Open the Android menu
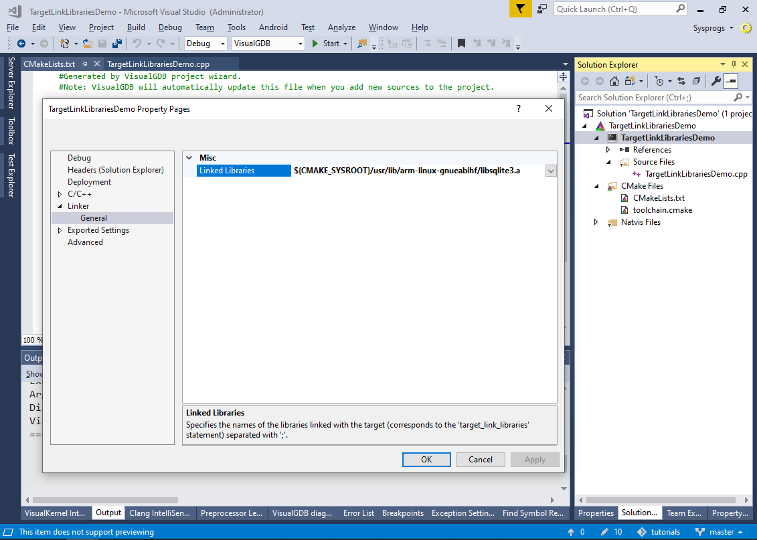Viewport: 757px width, 540px height. (273, 27)
